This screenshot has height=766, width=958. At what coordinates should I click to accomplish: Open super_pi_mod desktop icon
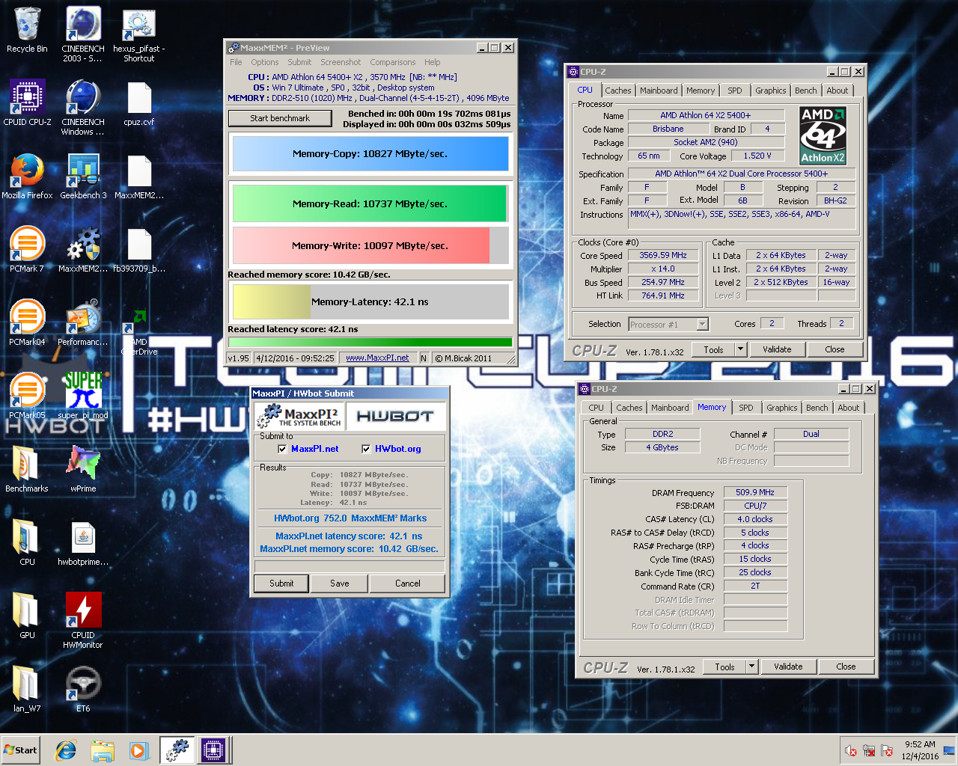point(83,396)
